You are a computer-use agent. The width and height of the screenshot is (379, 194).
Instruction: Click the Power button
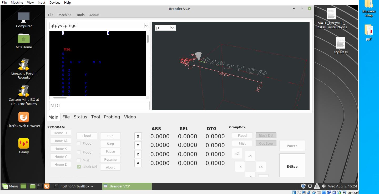(292, 146)
